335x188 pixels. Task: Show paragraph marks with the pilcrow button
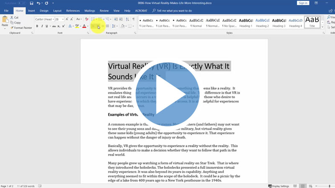tap(134, 19)
